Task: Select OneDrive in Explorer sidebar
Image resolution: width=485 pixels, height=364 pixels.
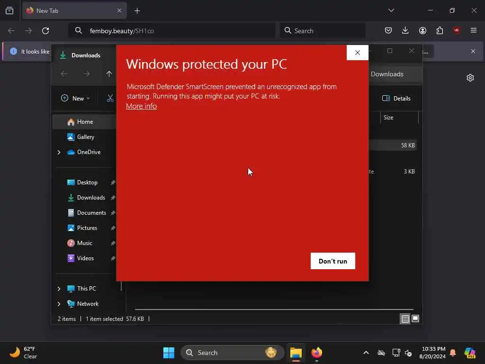Action: [89, 152]
